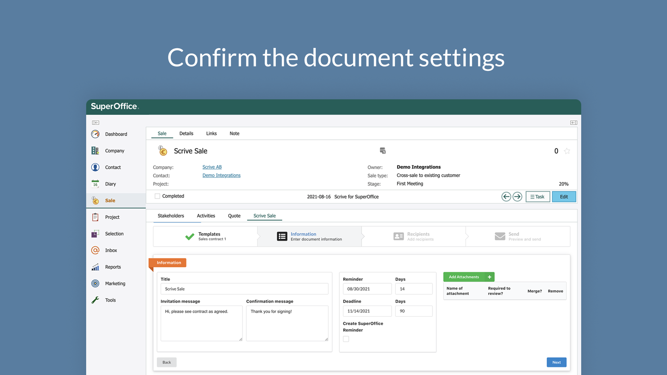Image resolution: width=667 pixels, height=375 pixels.
Task: Click the Add Attachments button
Action: (469, 276)
